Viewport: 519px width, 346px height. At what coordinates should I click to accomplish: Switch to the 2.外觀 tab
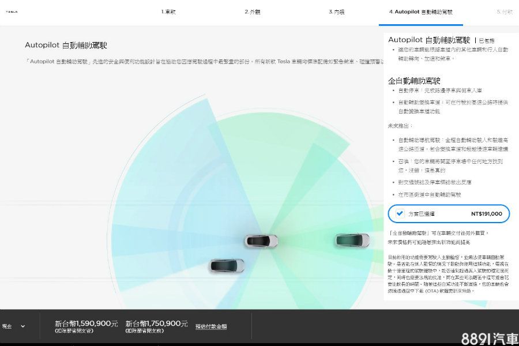point(253,12)
